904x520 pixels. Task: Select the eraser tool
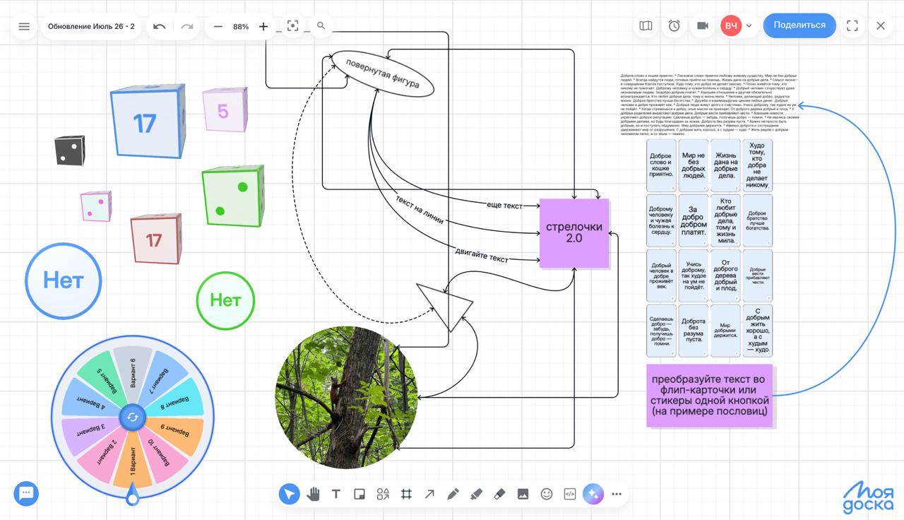[499, 494]
